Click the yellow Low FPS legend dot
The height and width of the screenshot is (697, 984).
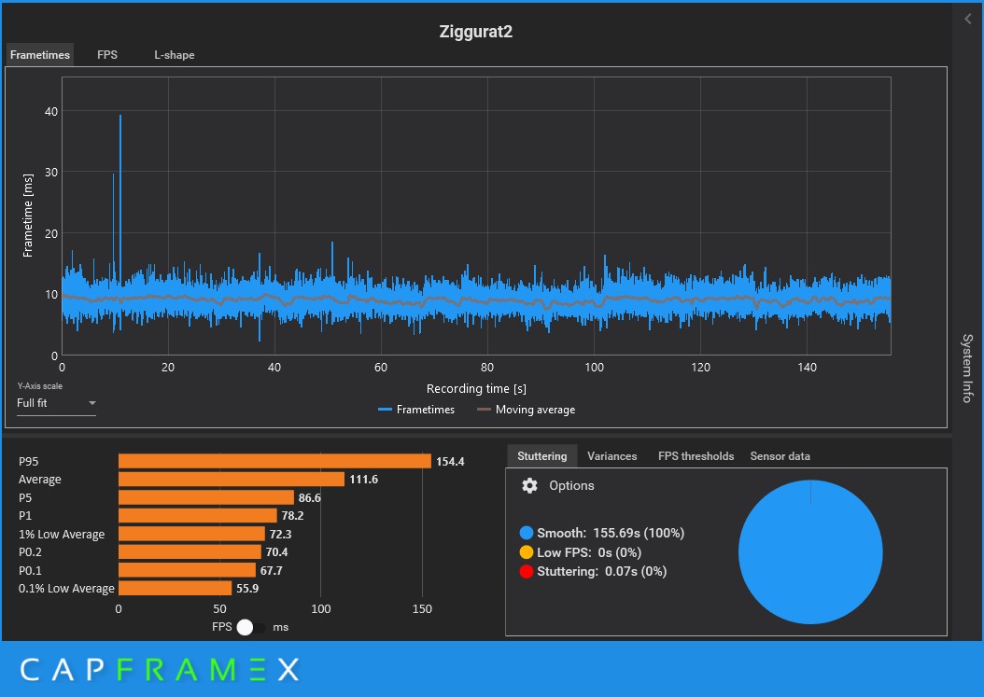527,552
